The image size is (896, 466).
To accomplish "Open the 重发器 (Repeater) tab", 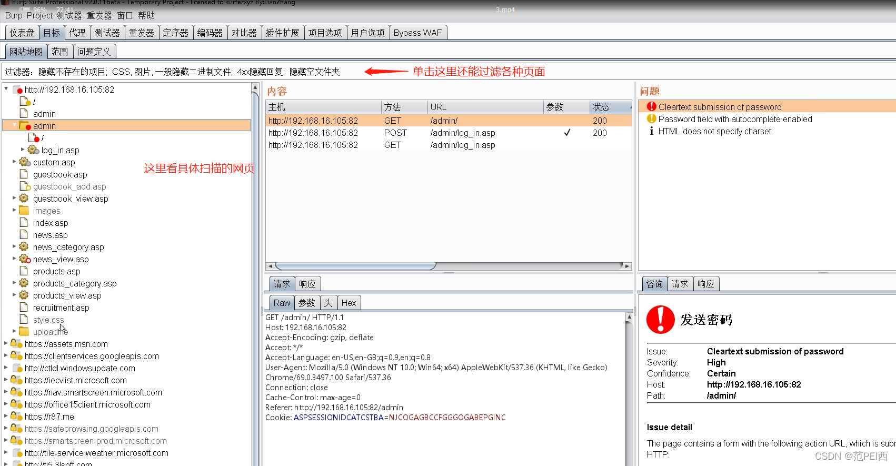I will click(x=142, y=33).
